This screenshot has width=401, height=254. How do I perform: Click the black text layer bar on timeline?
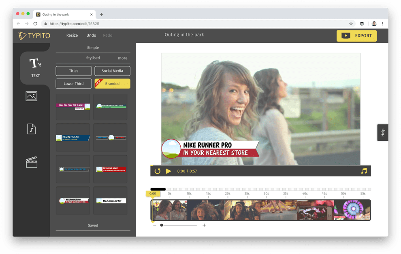click(158, 189)
